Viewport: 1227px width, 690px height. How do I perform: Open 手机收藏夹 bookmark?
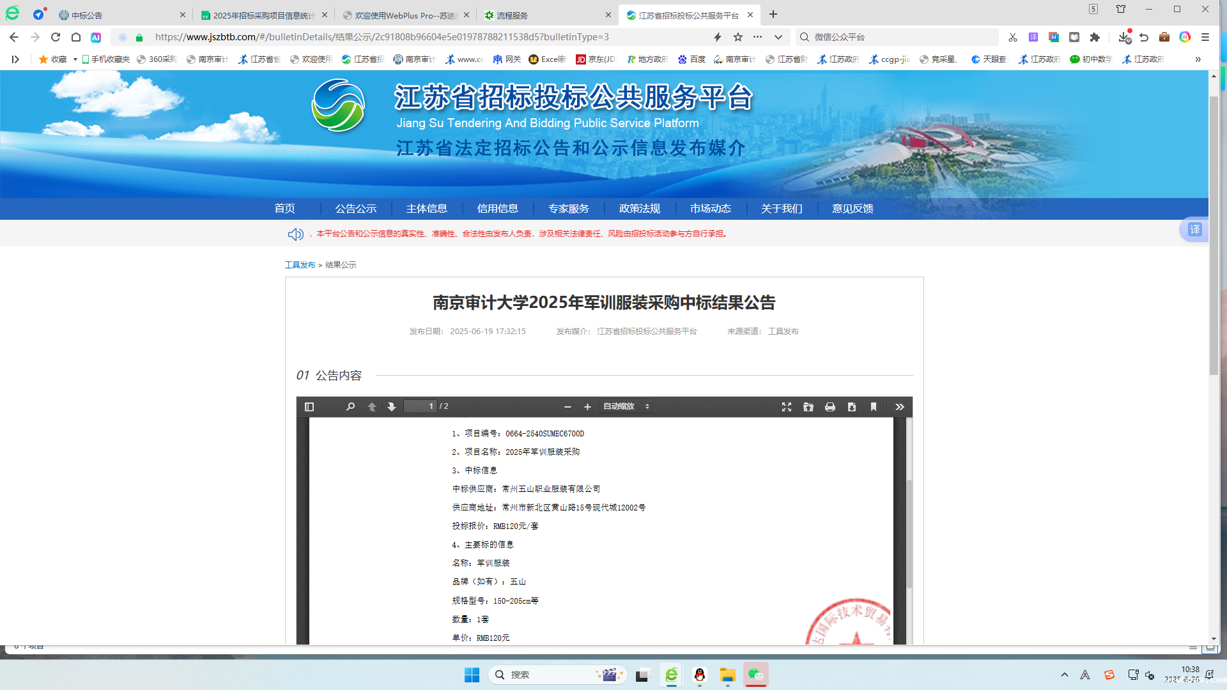point(105,59)
